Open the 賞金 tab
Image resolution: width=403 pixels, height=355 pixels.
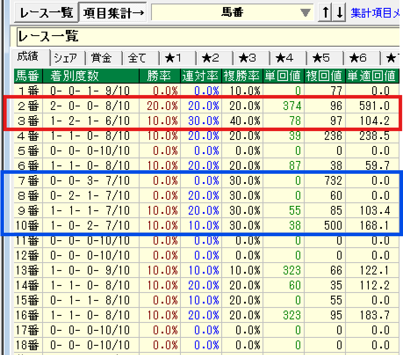[102, 58]
